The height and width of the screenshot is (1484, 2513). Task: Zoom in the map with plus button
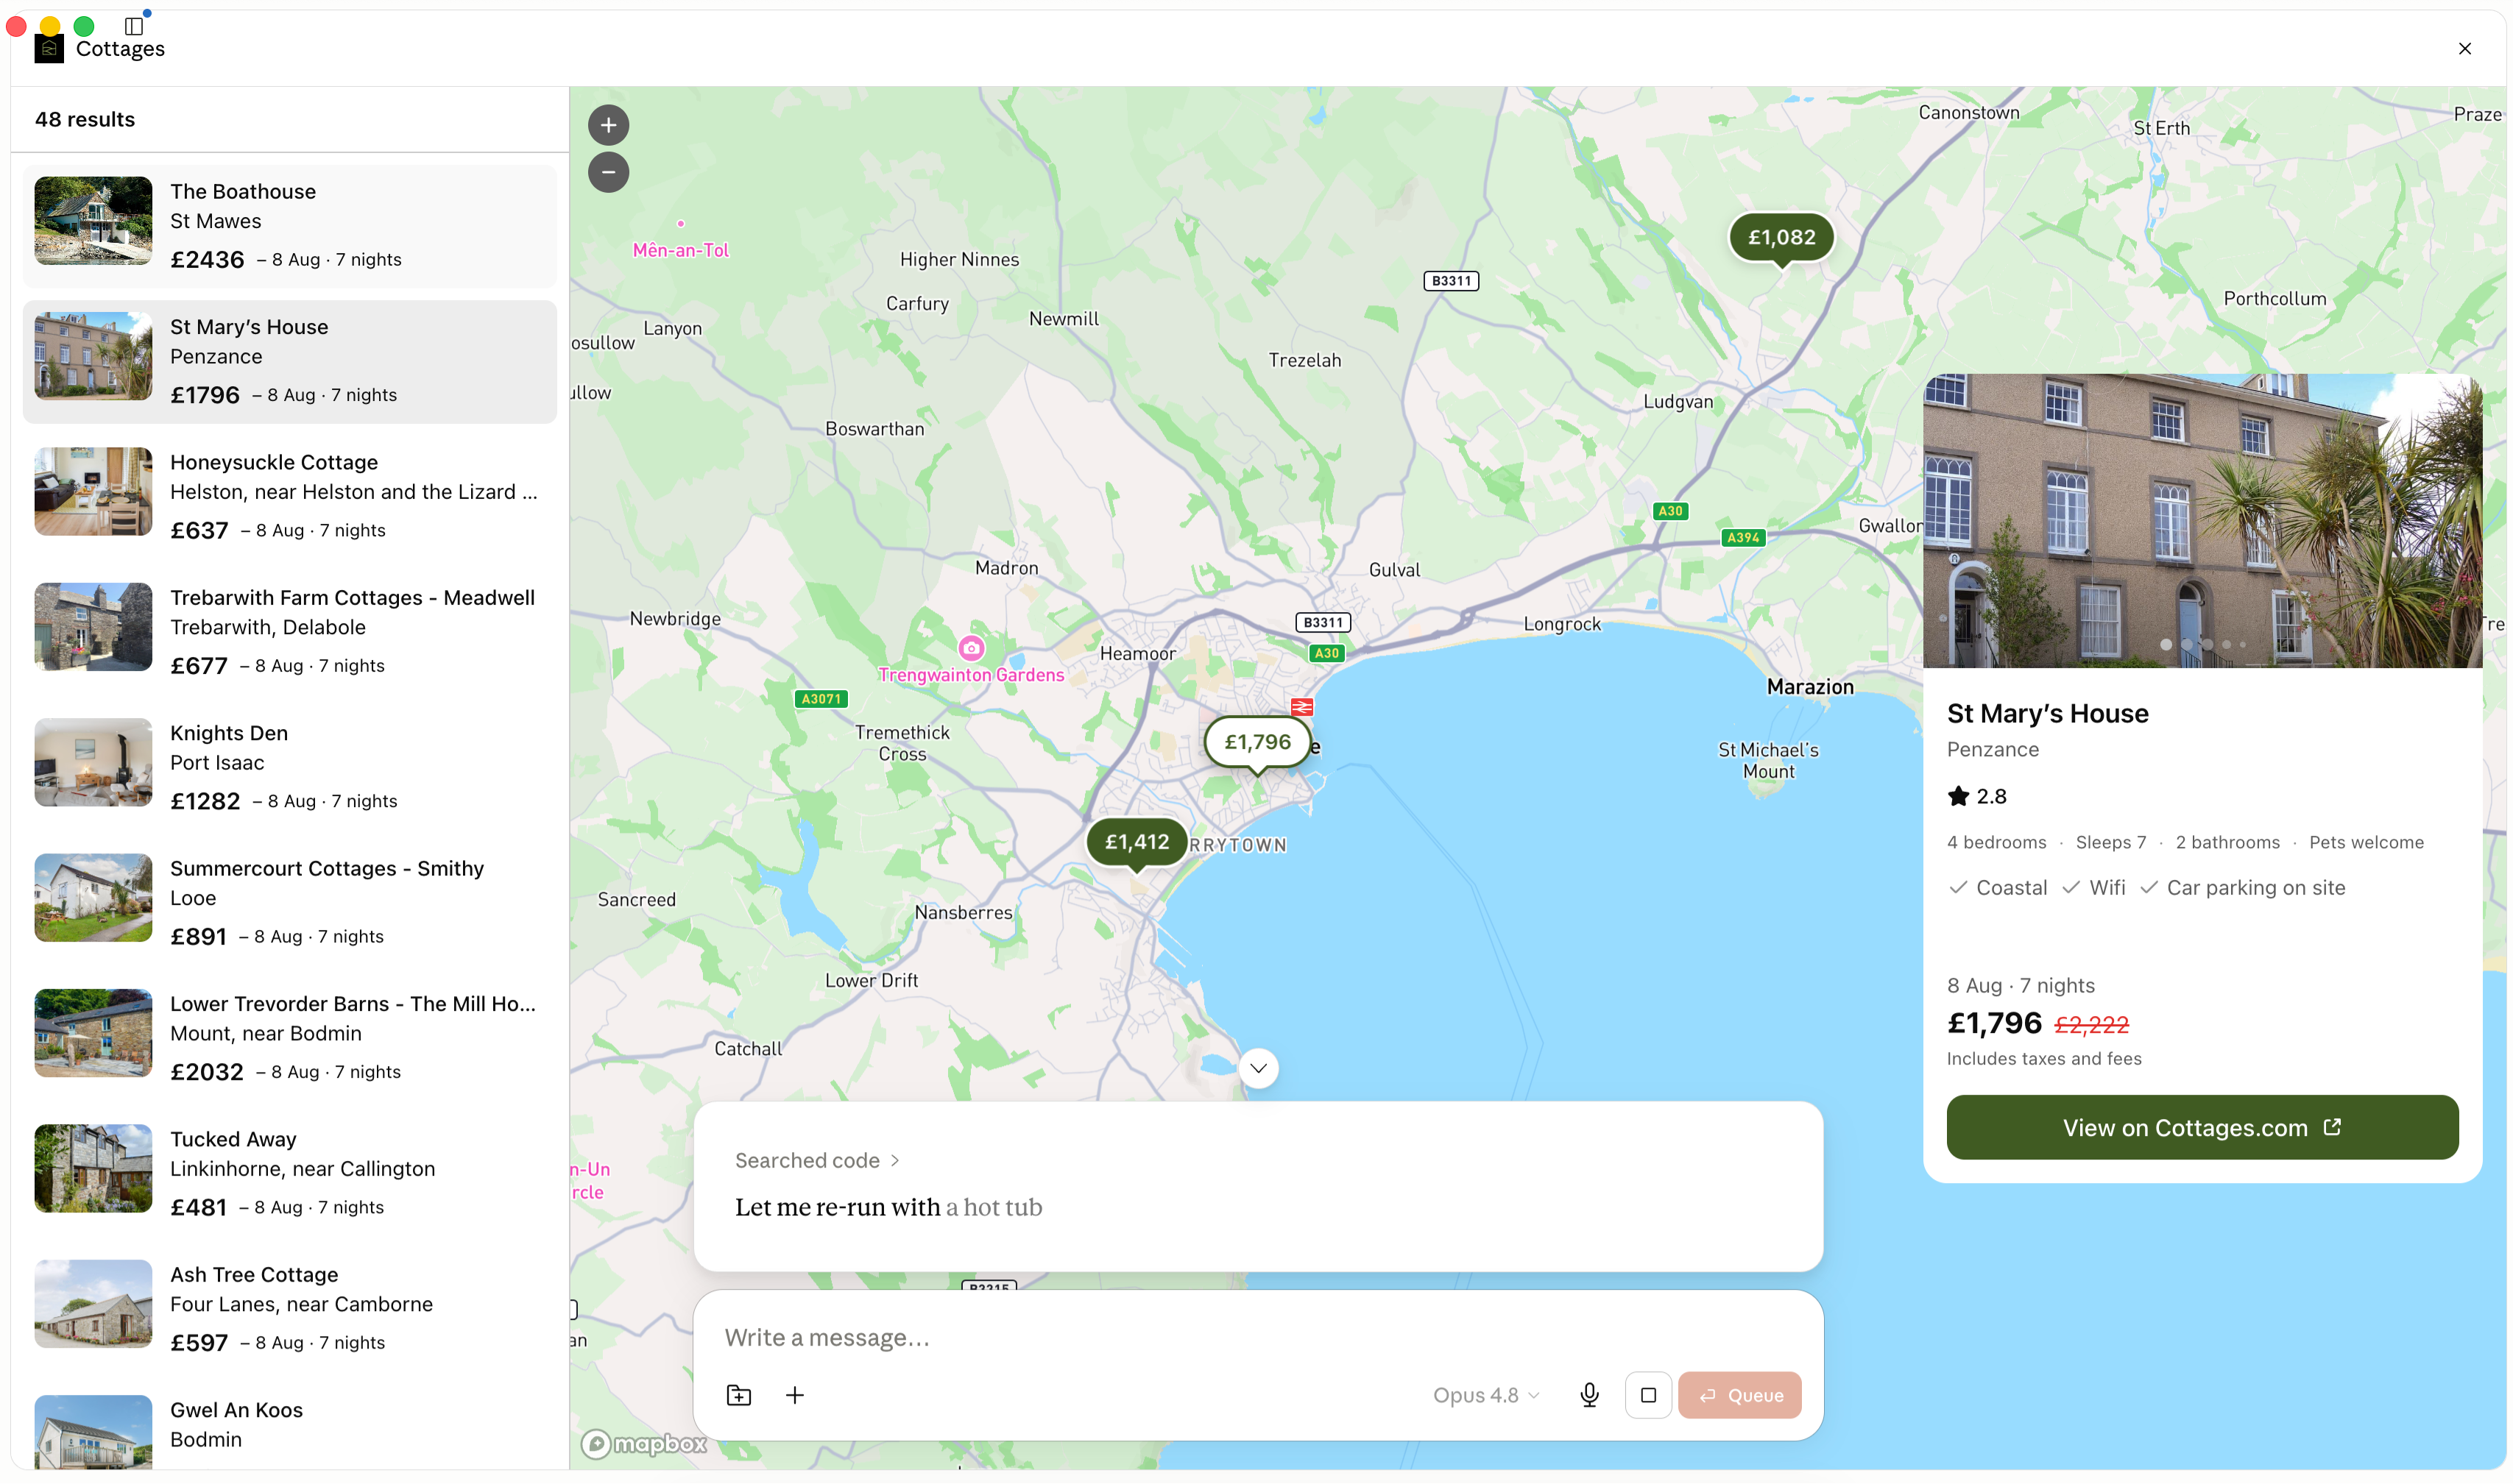608,125
